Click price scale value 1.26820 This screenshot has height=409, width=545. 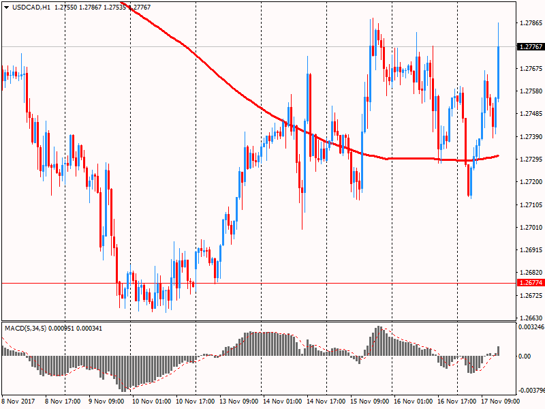pos(531,272)
